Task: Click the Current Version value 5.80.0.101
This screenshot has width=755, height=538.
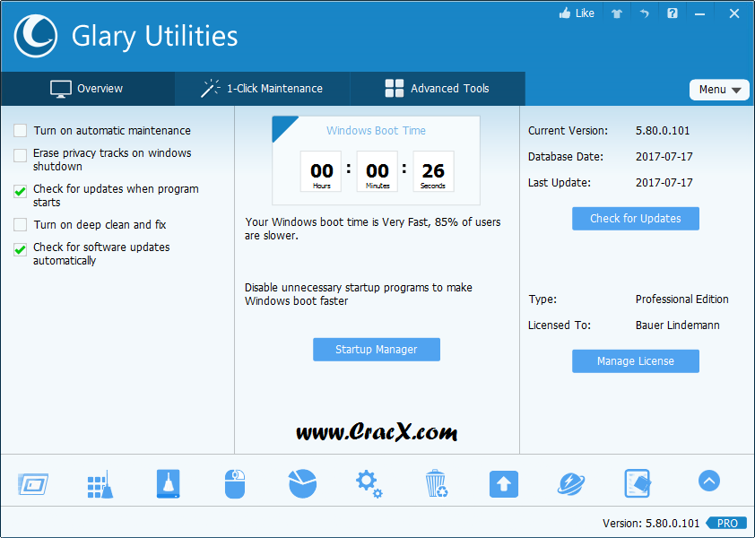Action: click(x=663, y=131)
